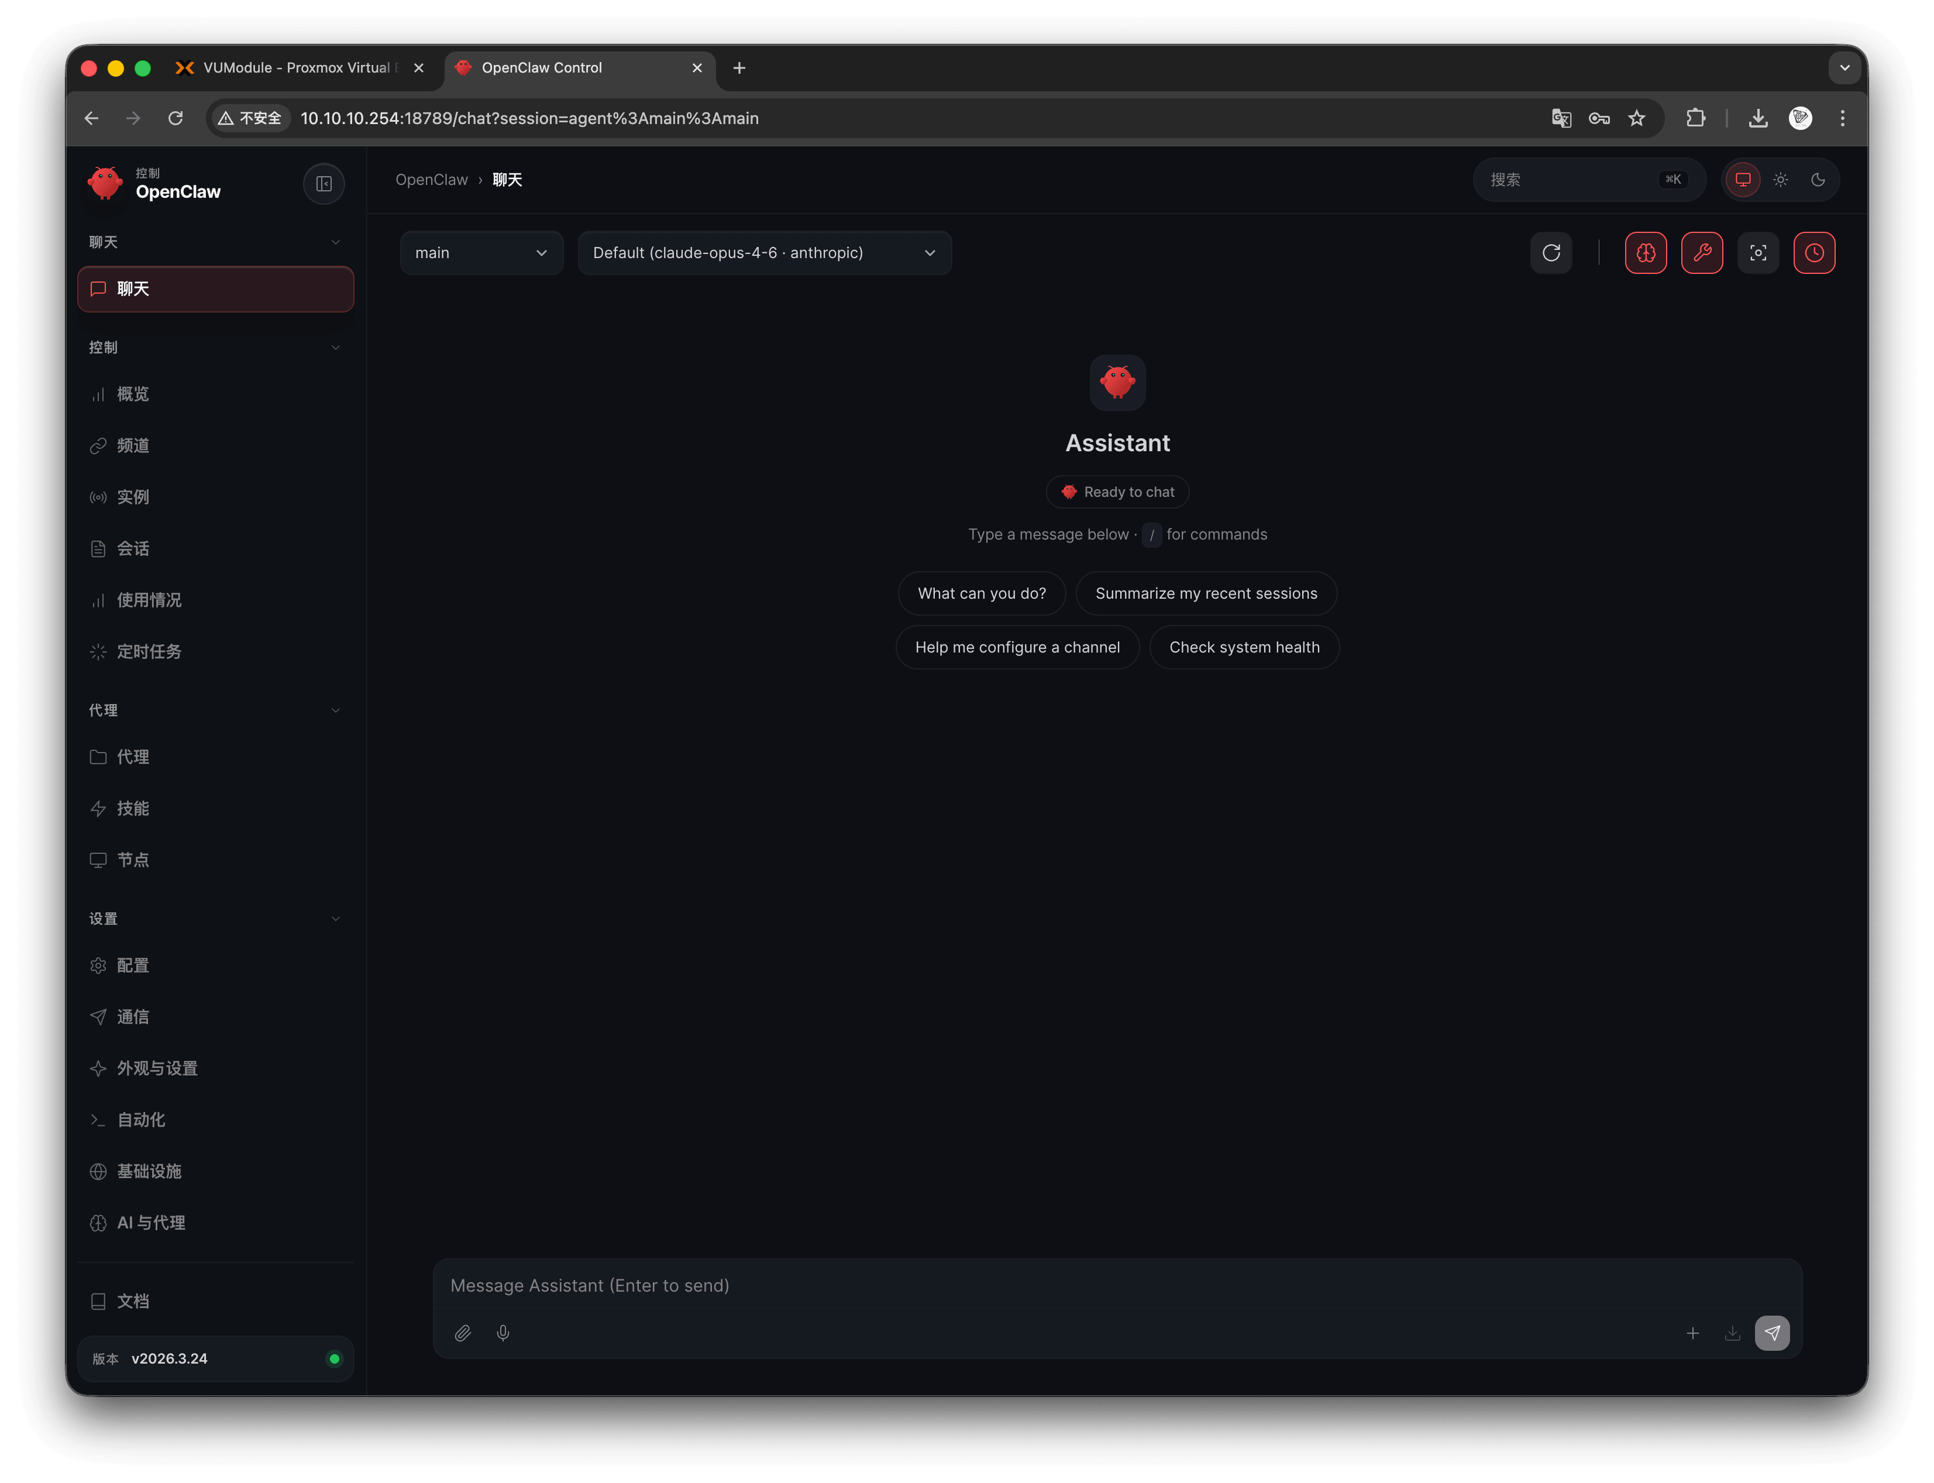The width and height of the screenshot is (1934, 1483).
Task: Click the What can you do? suggestion
Action: click(x=981, y=593)
